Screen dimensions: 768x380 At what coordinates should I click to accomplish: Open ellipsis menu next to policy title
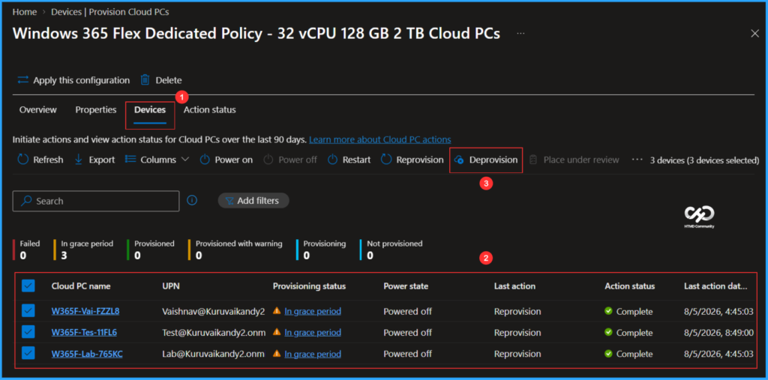click(520, 33)
